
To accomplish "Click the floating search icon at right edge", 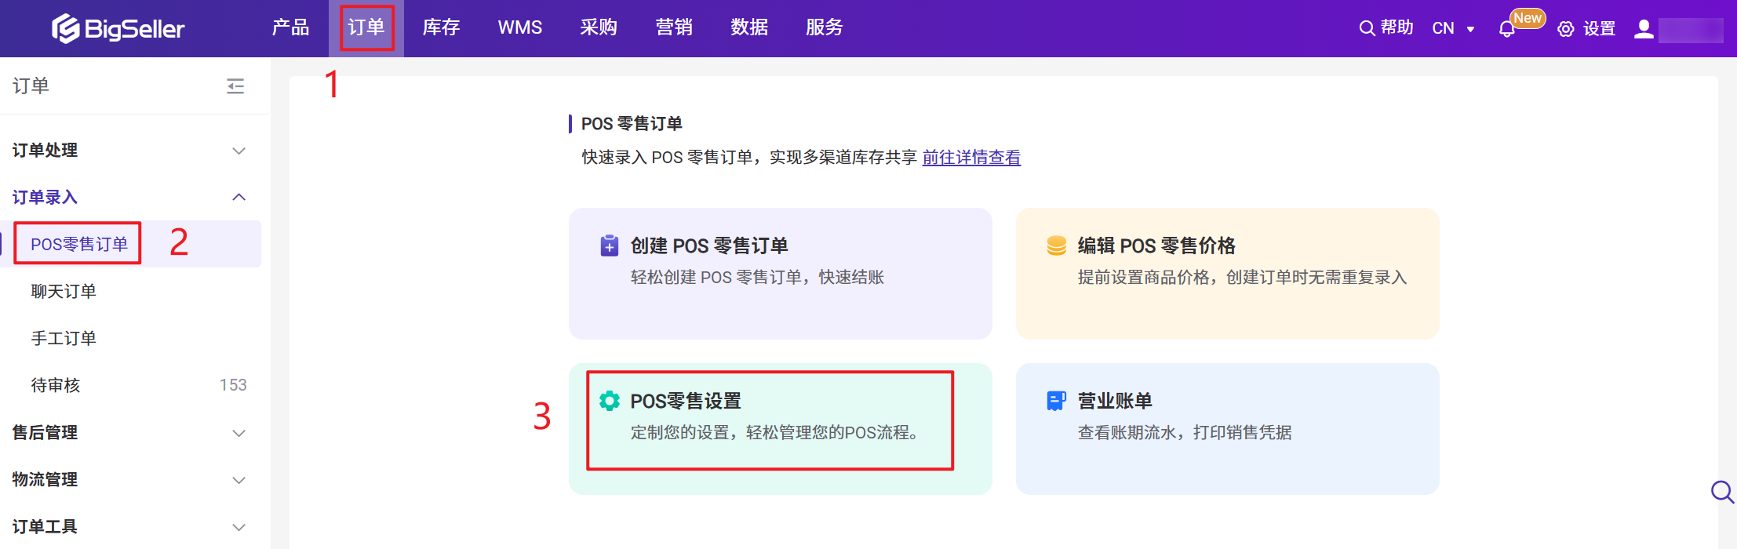I will 1722,492.
